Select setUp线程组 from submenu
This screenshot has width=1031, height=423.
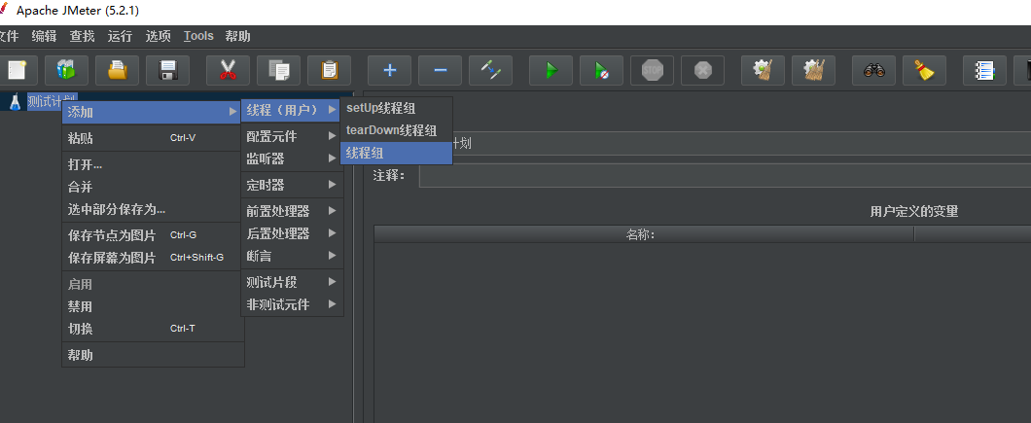pos(397,108)
